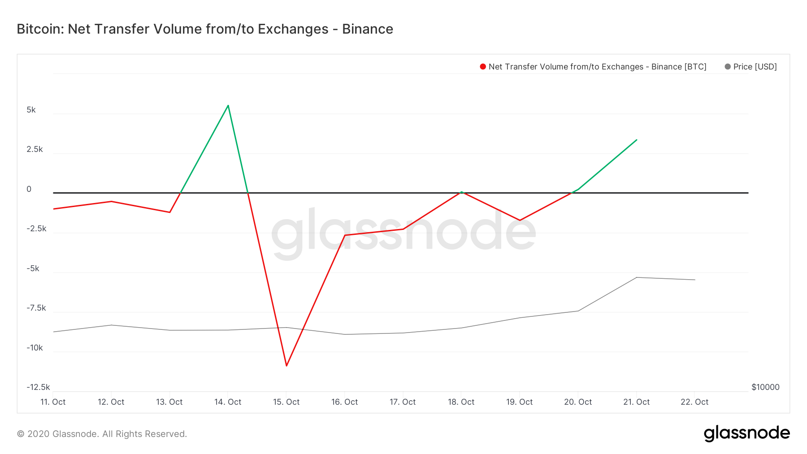
Task: Click the 2020 Glassnode copyright text
Action: 102,434
